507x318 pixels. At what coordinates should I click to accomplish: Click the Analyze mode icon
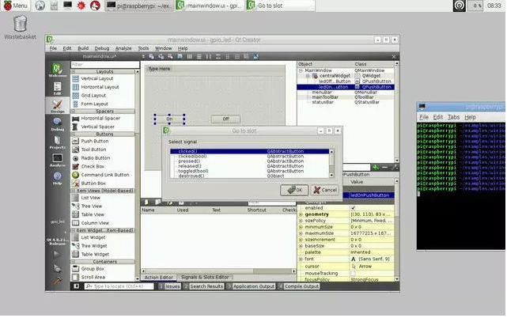(x=58, y=160)
